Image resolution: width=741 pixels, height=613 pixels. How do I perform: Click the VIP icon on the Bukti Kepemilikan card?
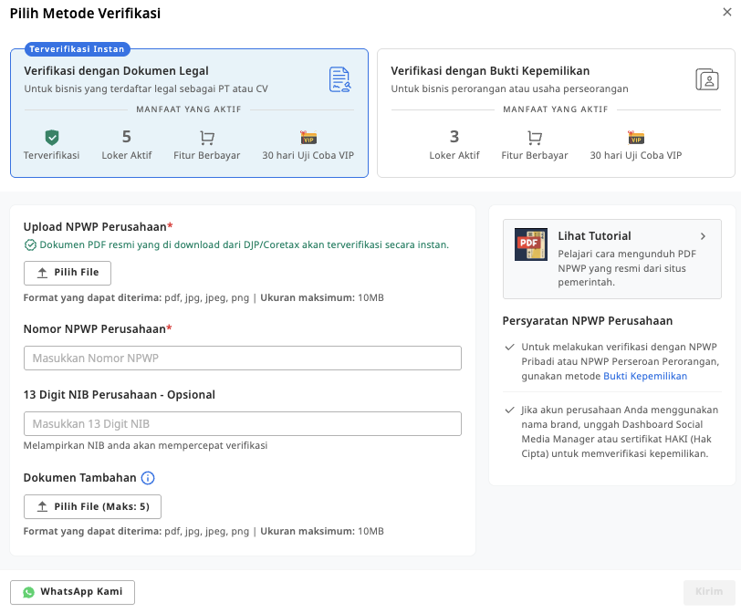pos(636,138)
